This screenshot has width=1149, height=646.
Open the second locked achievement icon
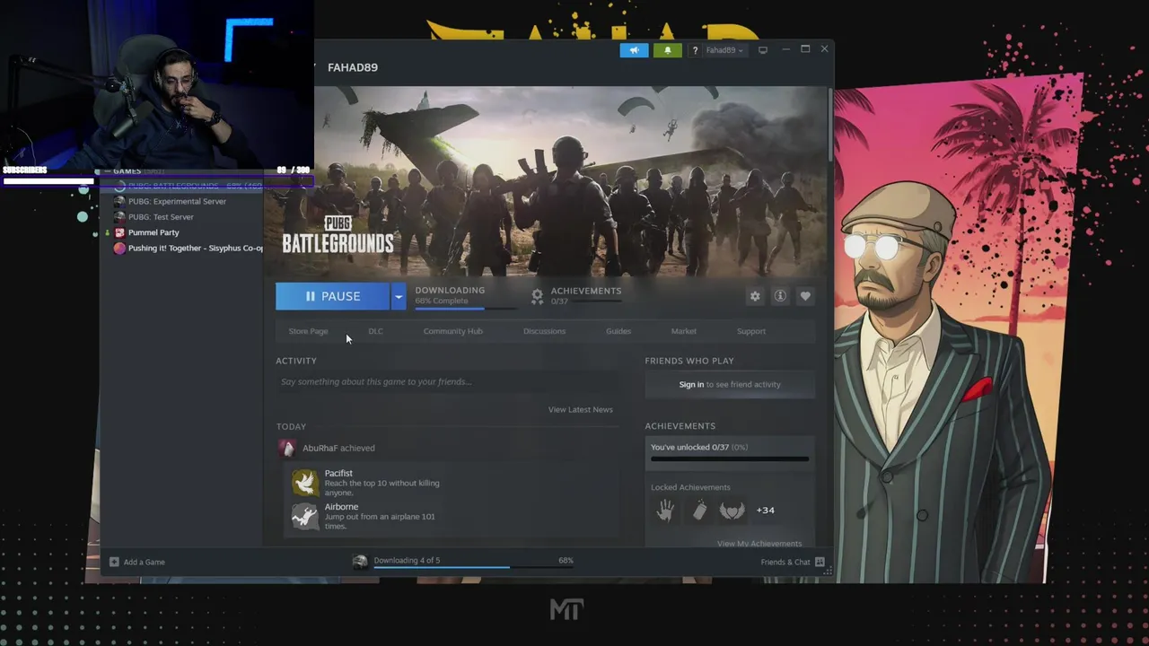click(699, 511)
